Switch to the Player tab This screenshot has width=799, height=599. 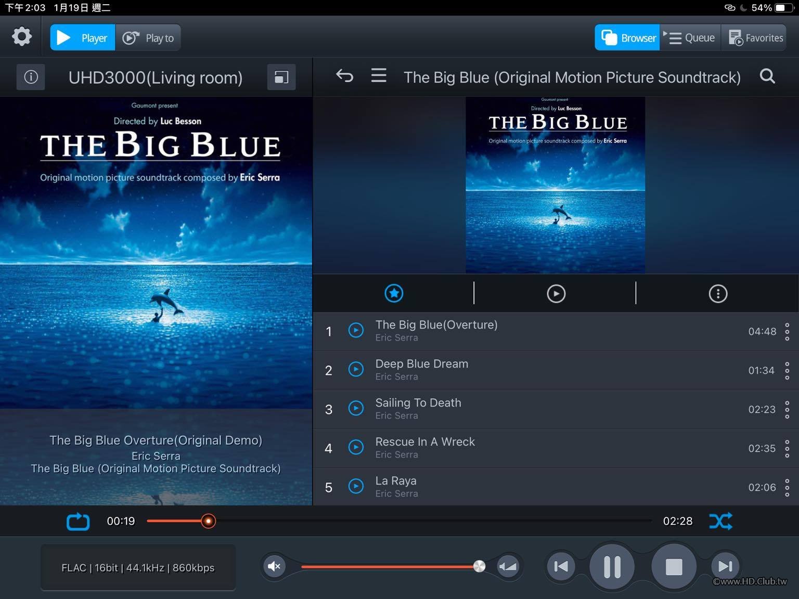tap(83, 37)
